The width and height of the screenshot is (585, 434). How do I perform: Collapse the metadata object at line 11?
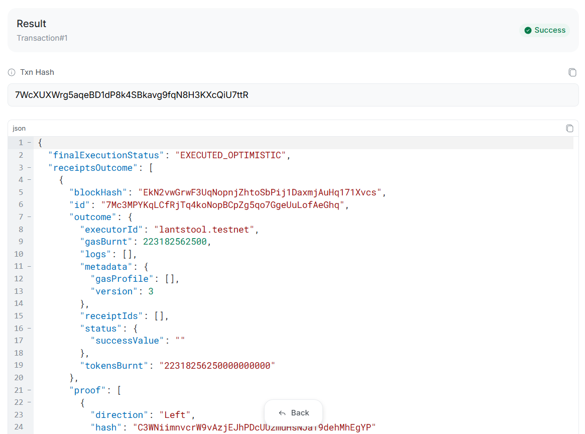tap(29, 267)
